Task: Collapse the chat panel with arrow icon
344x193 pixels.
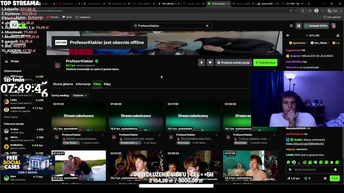Action: (x=288, y=35)
